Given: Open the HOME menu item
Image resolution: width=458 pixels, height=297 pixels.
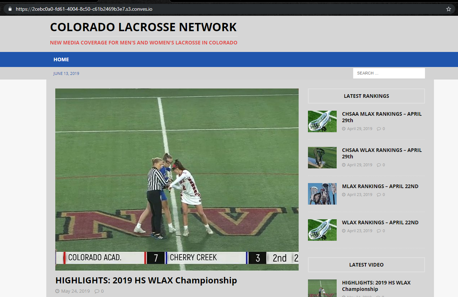Looking at the screenshot, I should point(61,59).
